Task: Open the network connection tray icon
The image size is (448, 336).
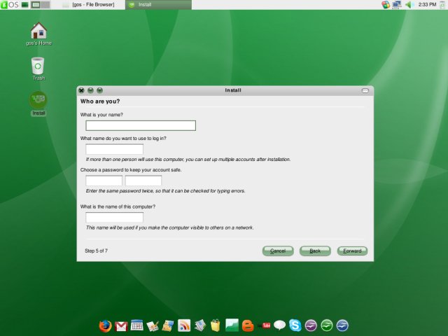Action: coord(397,5)
